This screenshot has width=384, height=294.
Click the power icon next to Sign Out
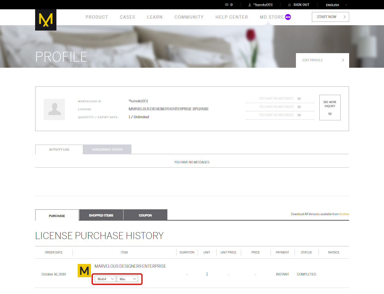[290, 5]
